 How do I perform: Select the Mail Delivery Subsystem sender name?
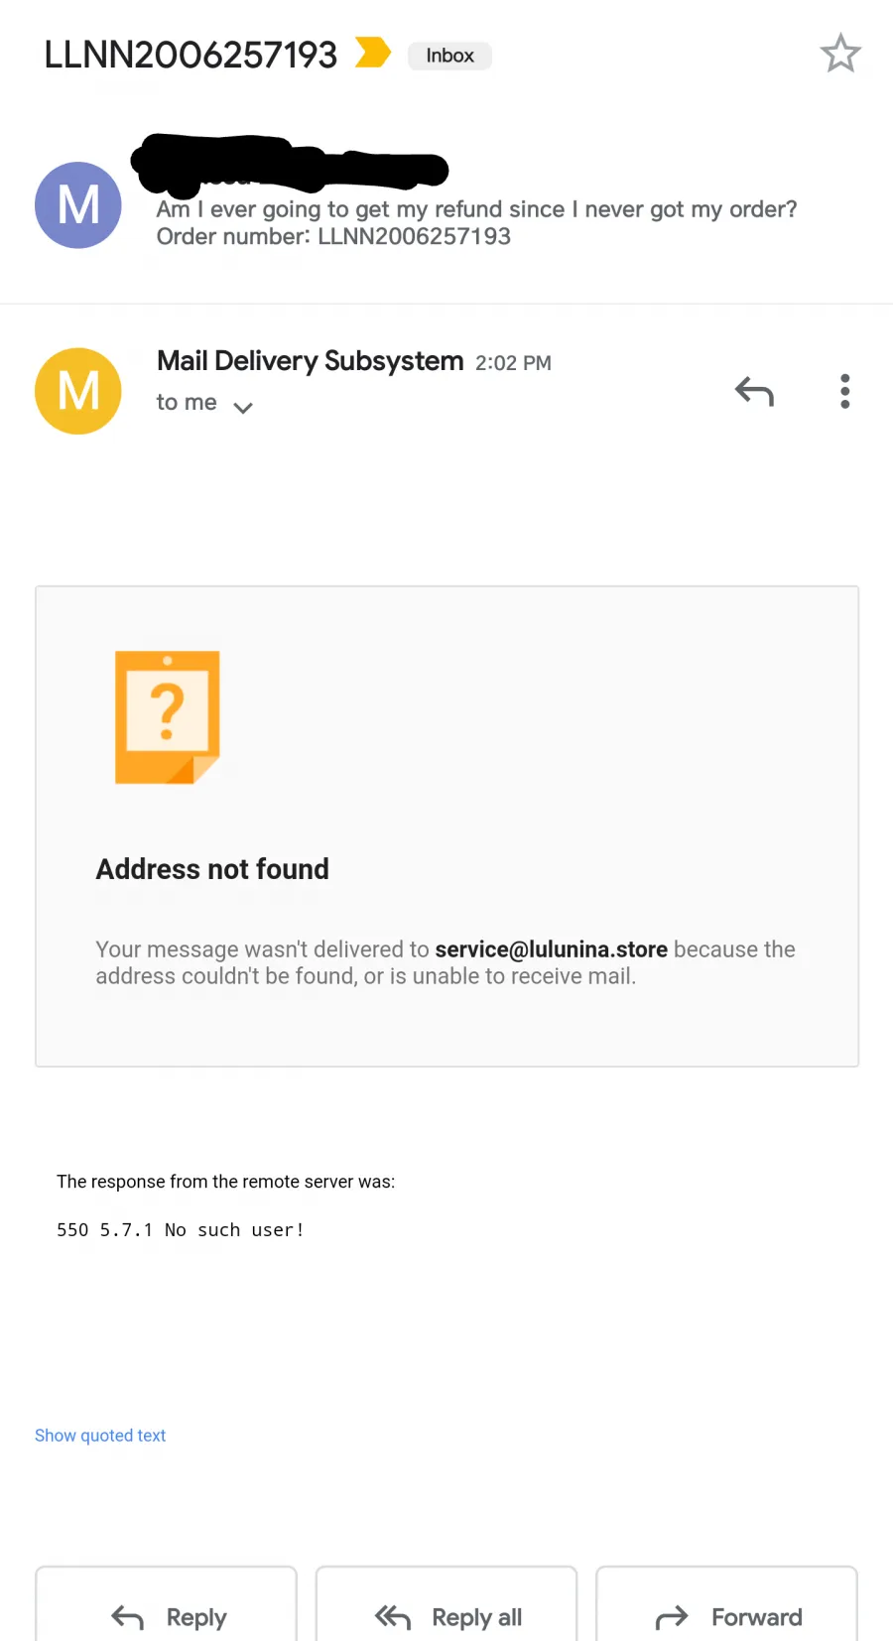pos(310,361)
